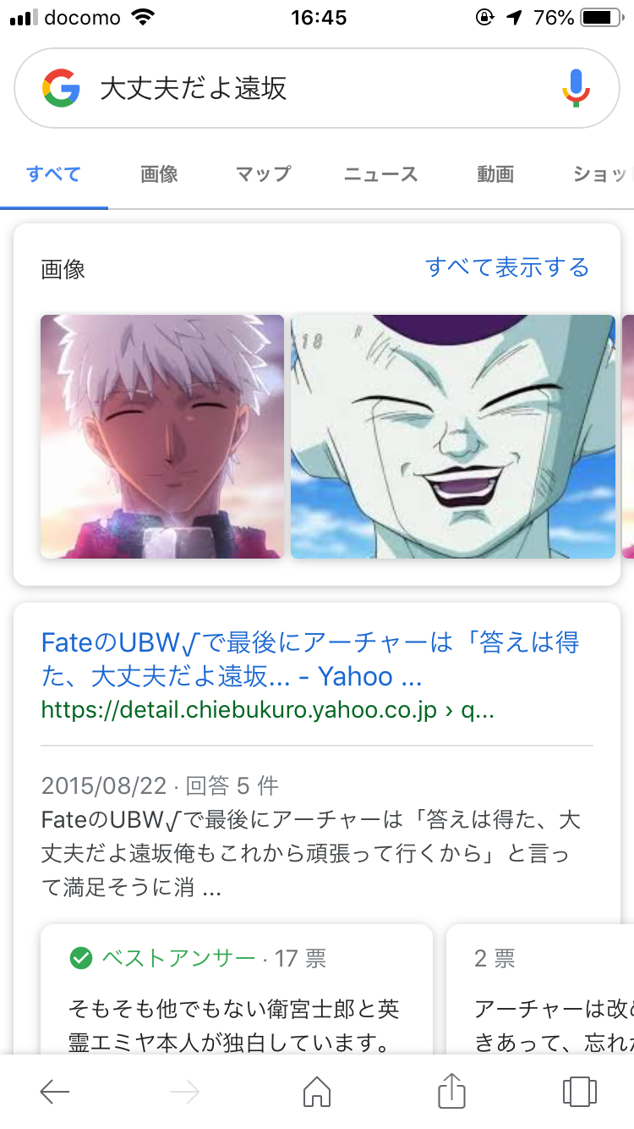The width and height of the screenshot is (634, 1129).
Task: Tap the 2 票 answer card
Action: pyautogui.click(x=540, y=990)
